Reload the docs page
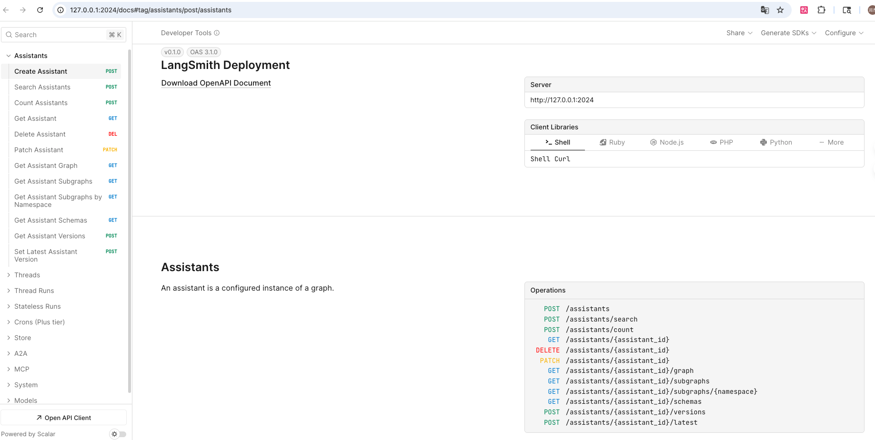 40,10
